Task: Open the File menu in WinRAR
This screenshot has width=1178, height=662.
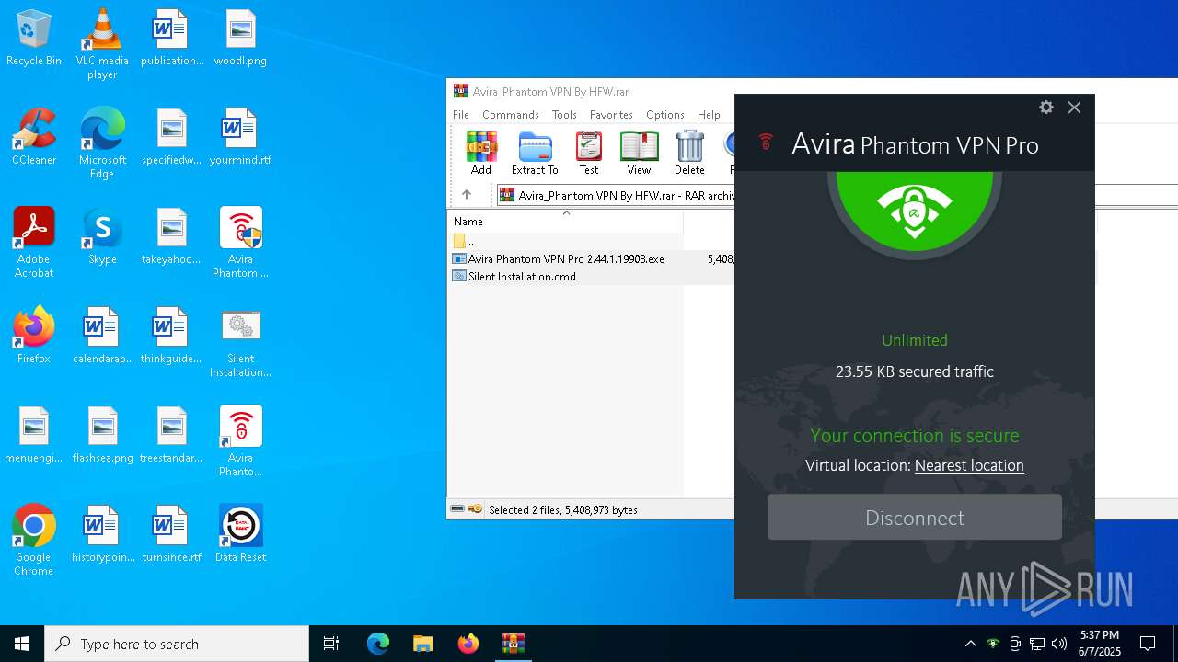Action: click(x=461, y=115)
